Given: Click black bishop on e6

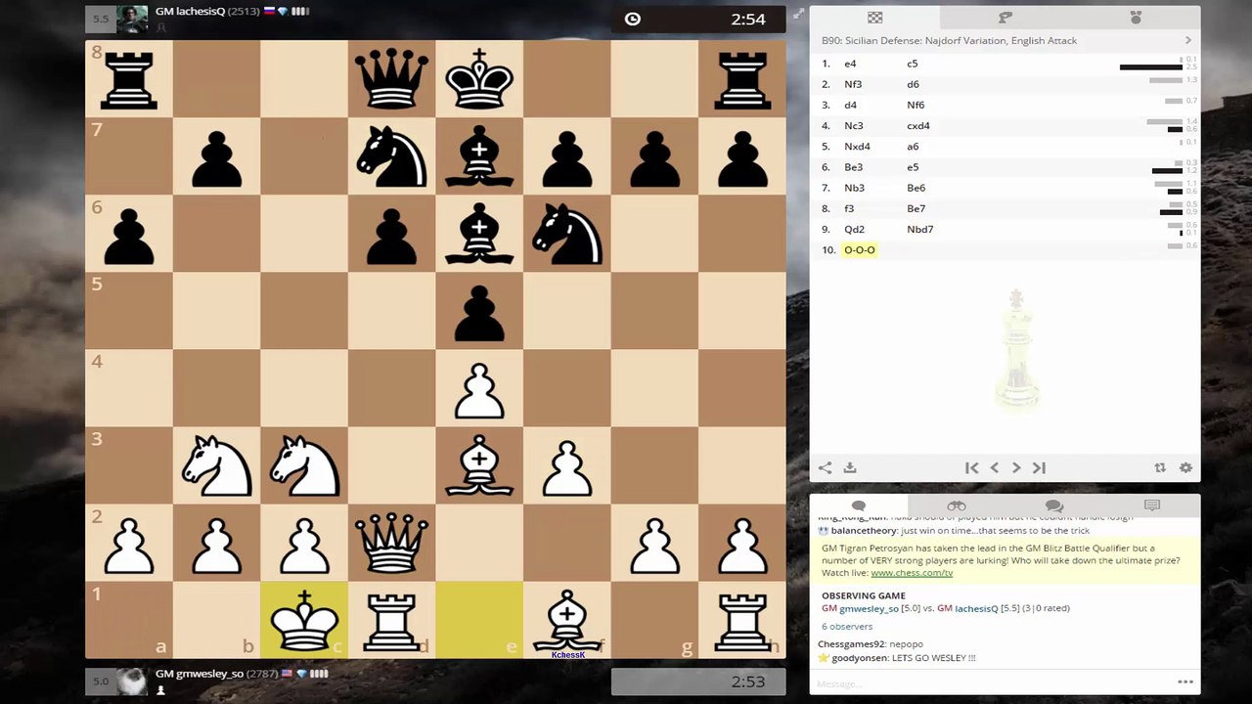Looking at the screenshot, I should [x=479, y=233].
